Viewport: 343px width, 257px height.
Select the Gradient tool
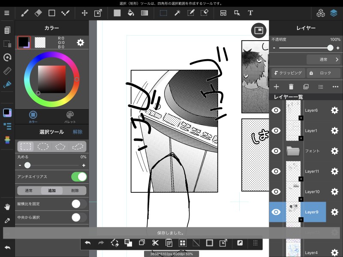(144, 13)
